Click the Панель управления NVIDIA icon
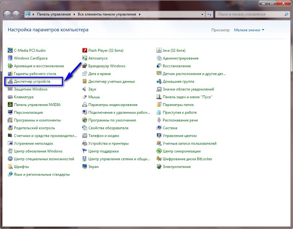The image size is (293, 229). 10,105
